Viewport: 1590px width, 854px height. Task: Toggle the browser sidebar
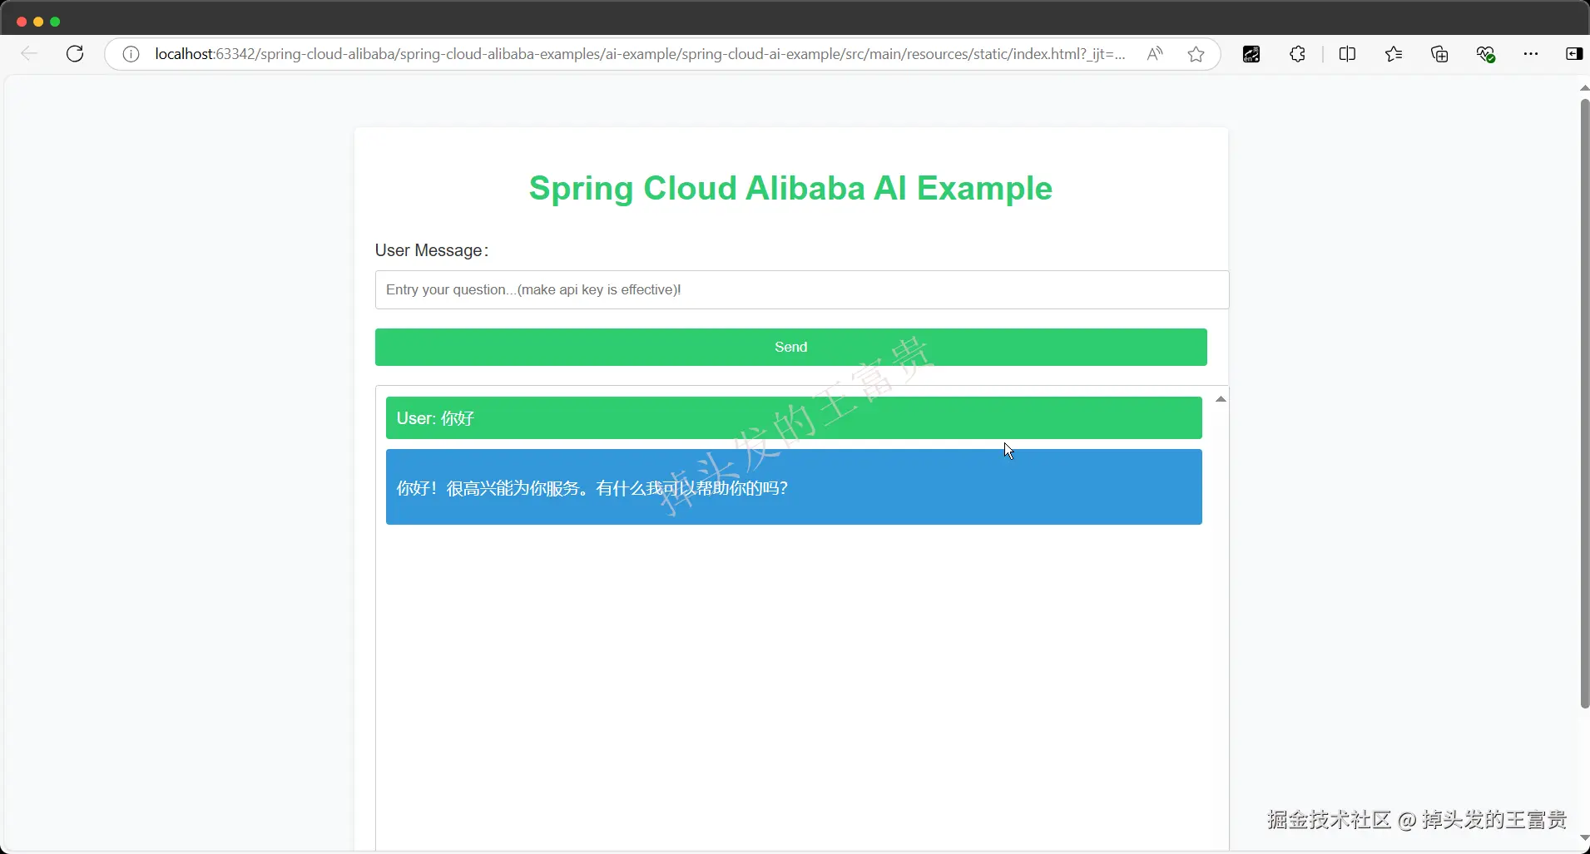[1574, 54]
